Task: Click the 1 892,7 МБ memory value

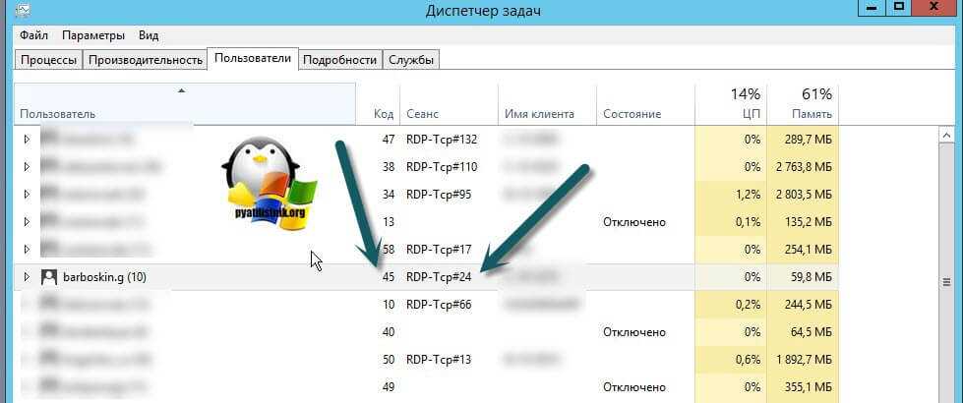Action: (804, 360)
